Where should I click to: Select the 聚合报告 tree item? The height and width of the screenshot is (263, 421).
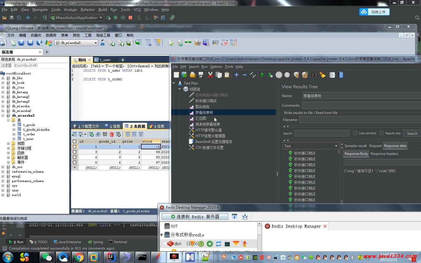[x=202, y=107]
